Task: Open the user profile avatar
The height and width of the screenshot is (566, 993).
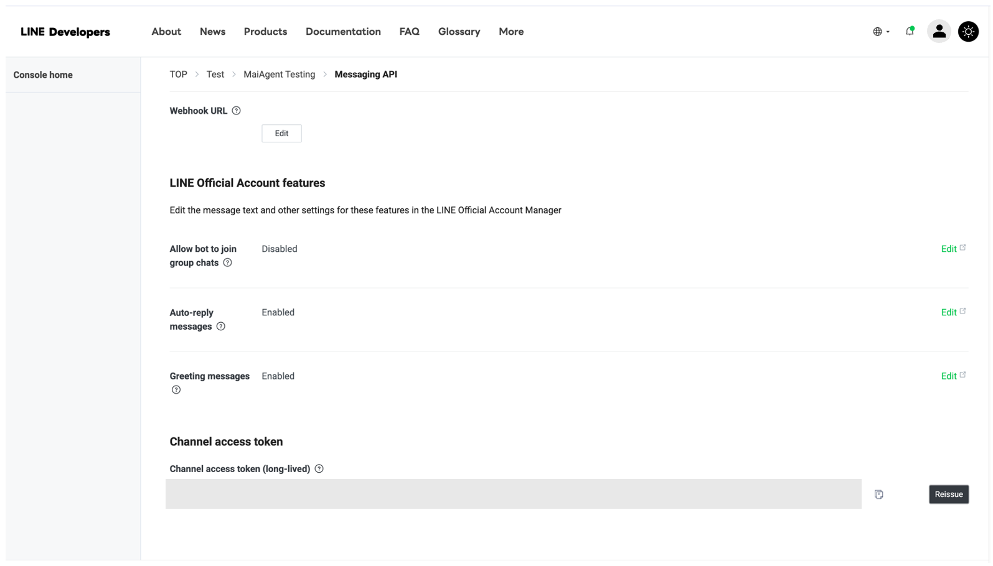Action: point(938,32)
